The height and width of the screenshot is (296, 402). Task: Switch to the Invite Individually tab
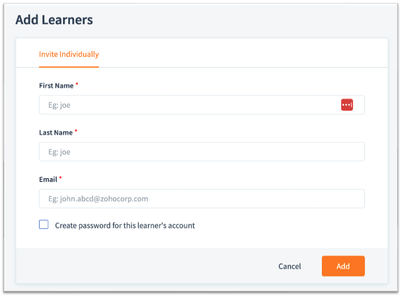click(x=69, y=54)
